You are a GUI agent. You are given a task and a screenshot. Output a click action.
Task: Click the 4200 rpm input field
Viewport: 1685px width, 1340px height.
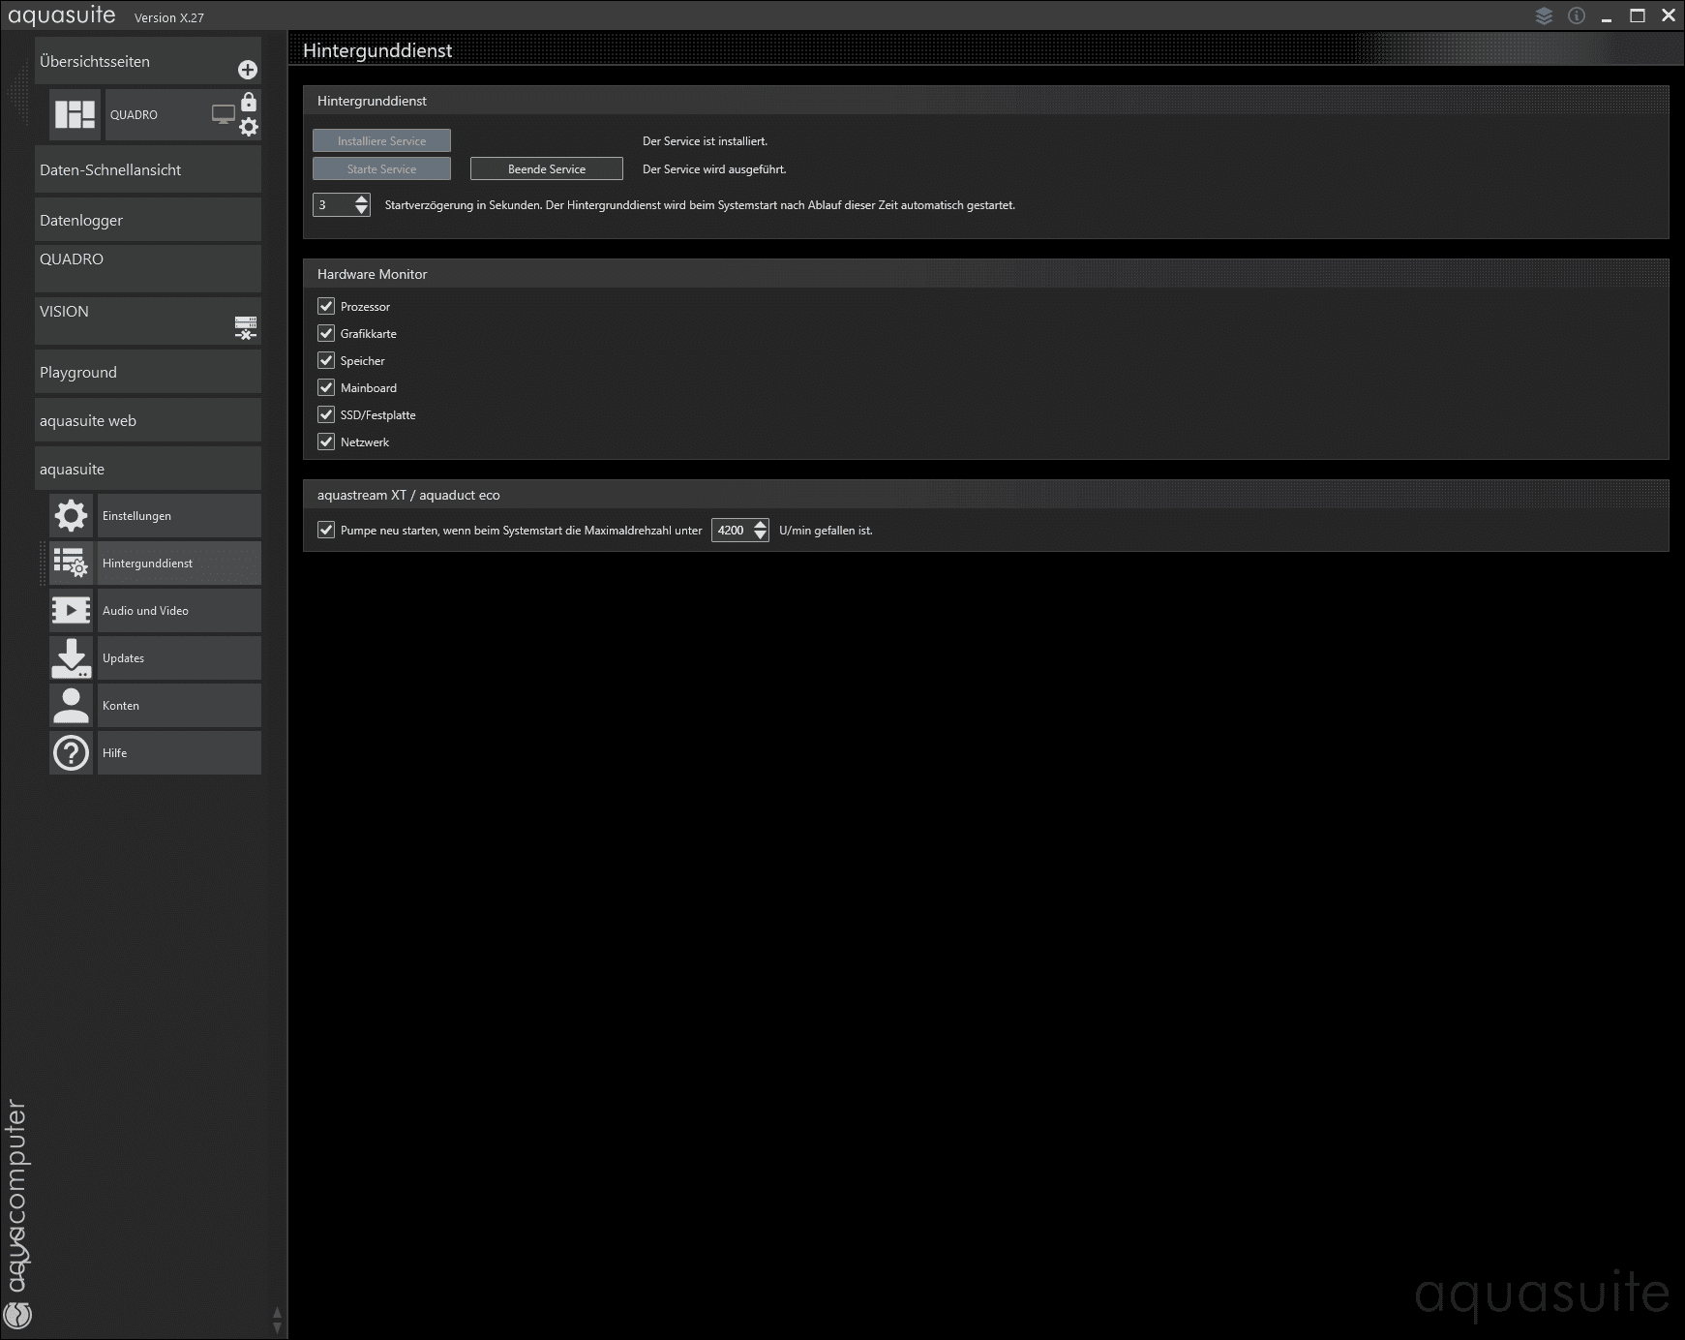tap(732, 530)
